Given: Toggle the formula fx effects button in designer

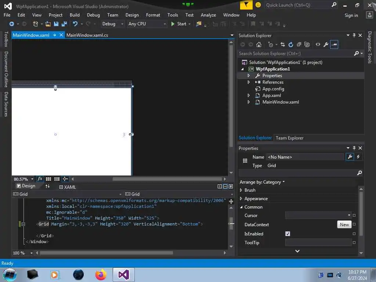Looking at the screenshot, I should pos(40,179).
